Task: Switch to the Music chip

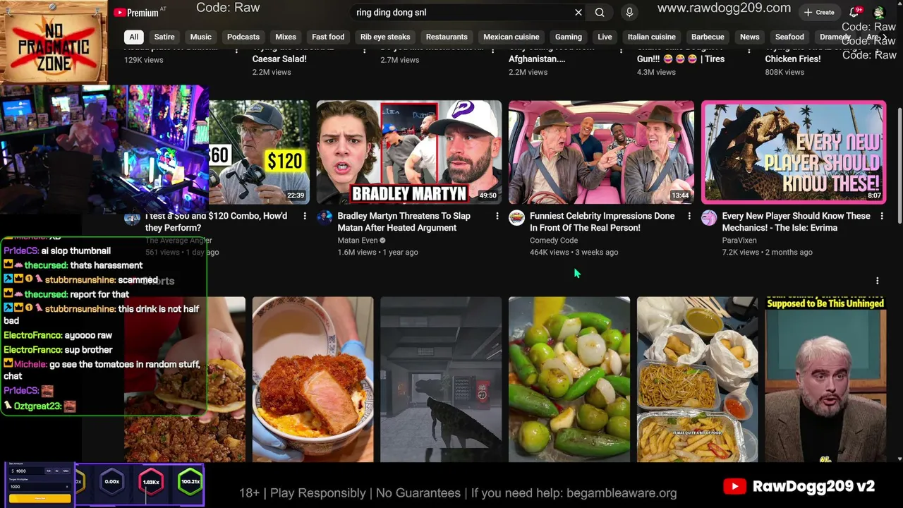Action: pos(201,37)
